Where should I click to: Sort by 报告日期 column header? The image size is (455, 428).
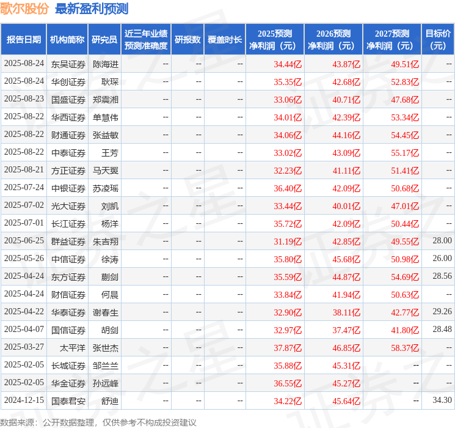pos(23,40)
